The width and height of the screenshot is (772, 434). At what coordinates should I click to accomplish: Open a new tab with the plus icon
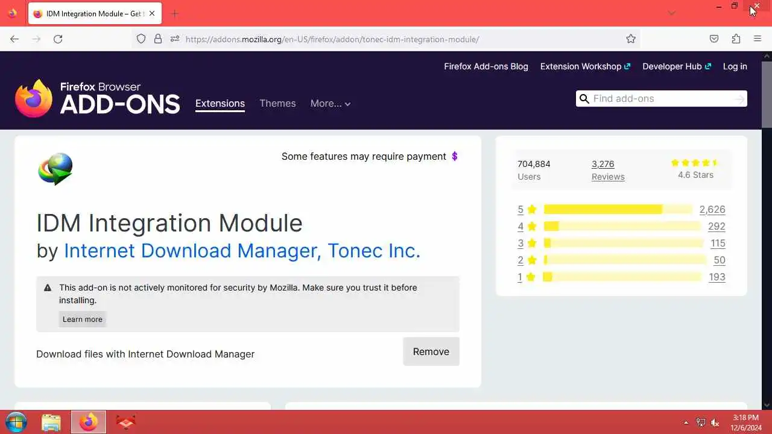click(x=175, y=13)
